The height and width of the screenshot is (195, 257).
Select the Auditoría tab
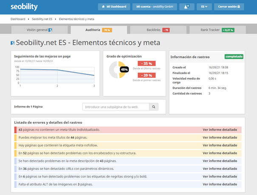(x=99, y=30)
